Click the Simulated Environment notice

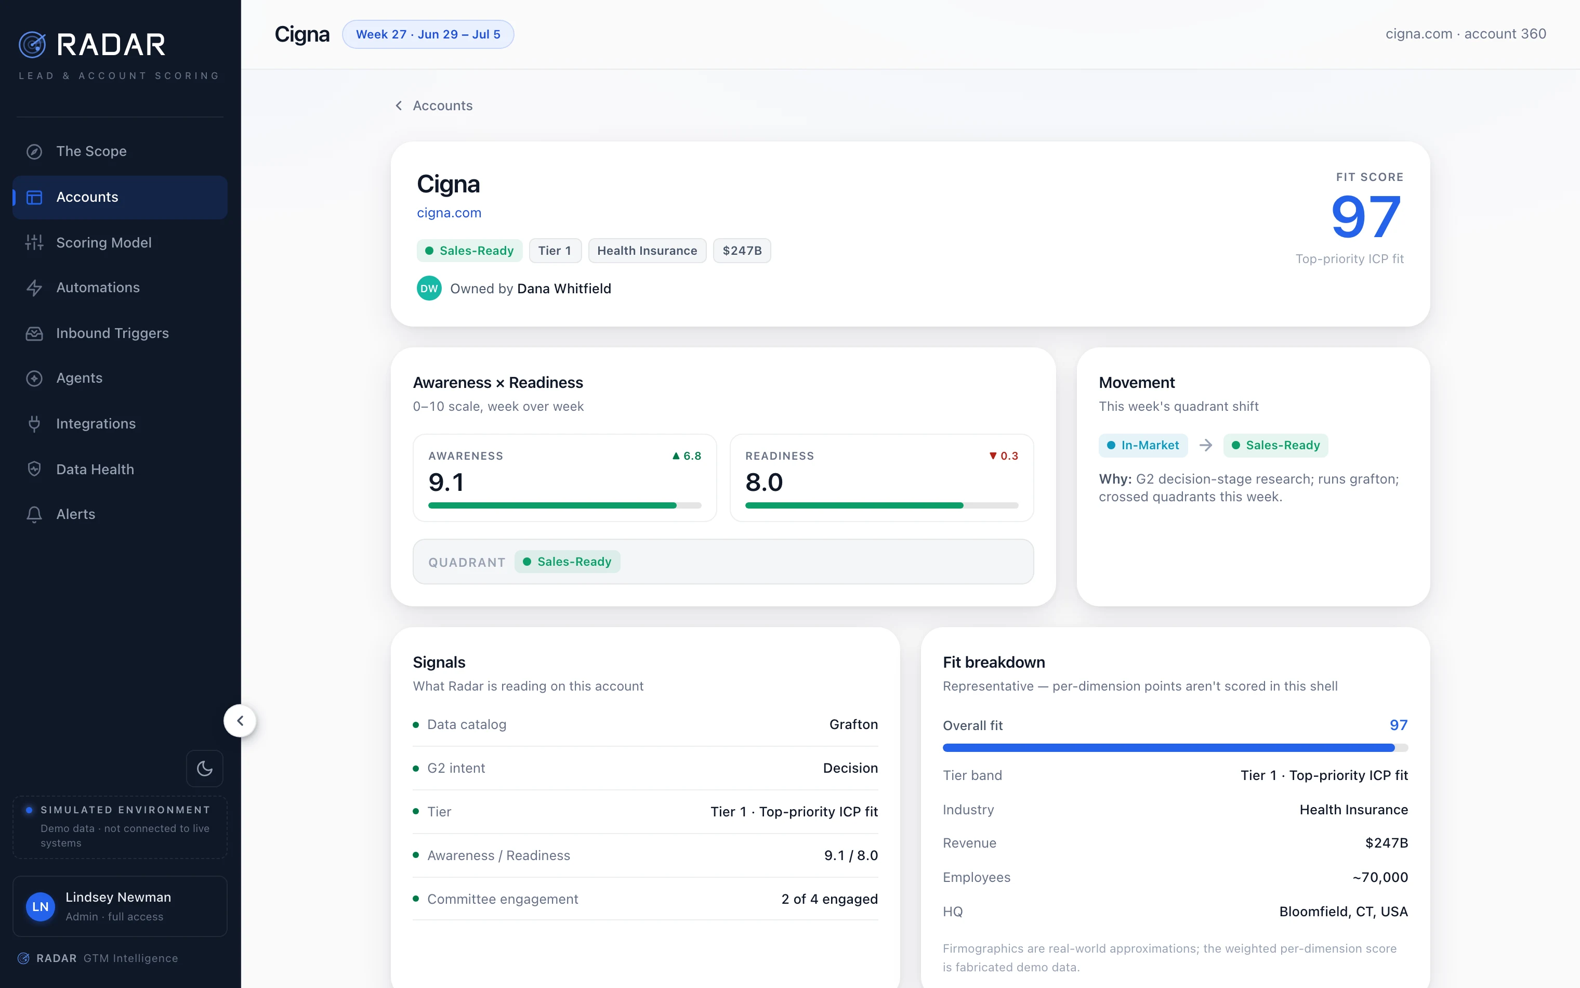(x=120, y=827)
